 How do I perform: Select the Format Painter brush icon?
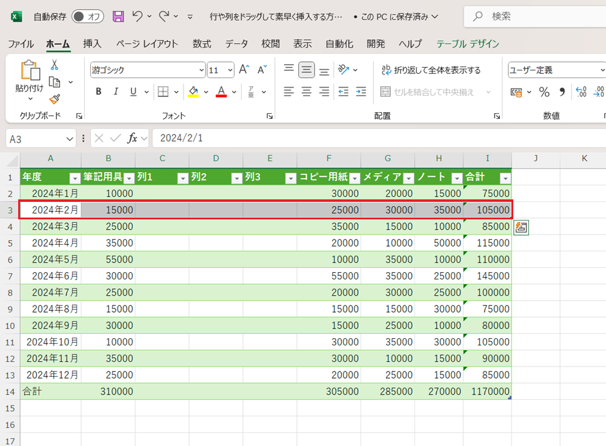tap(55, 99)
